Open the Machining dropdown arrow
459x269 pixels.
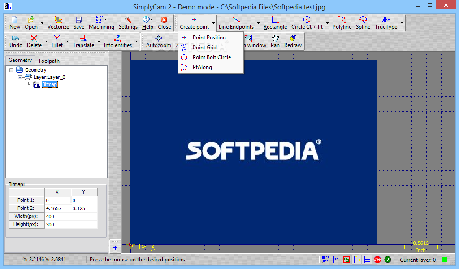pos(106,20)
